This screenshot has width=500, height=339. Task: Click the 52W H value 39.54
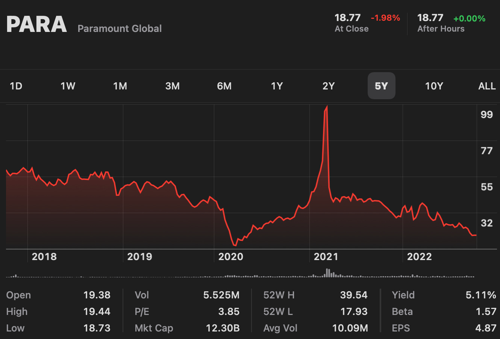pyautogui.click(x=353, y=295)
